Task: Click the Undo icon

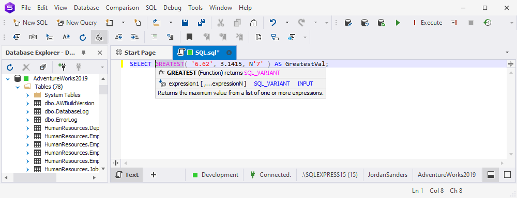Action: coord(272,23)
